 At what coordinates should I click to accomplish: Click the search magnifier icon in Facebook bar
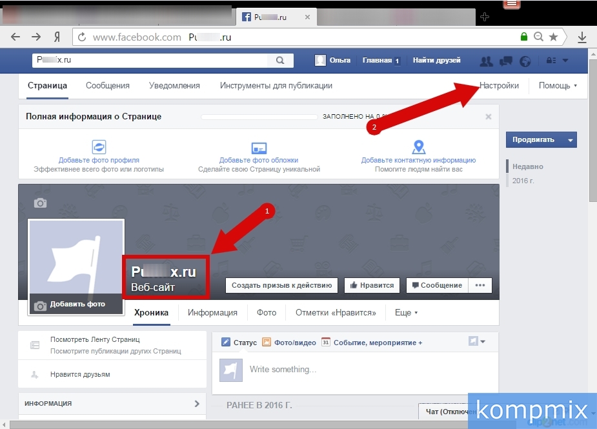pyautogui.click(x=280, y=61)
